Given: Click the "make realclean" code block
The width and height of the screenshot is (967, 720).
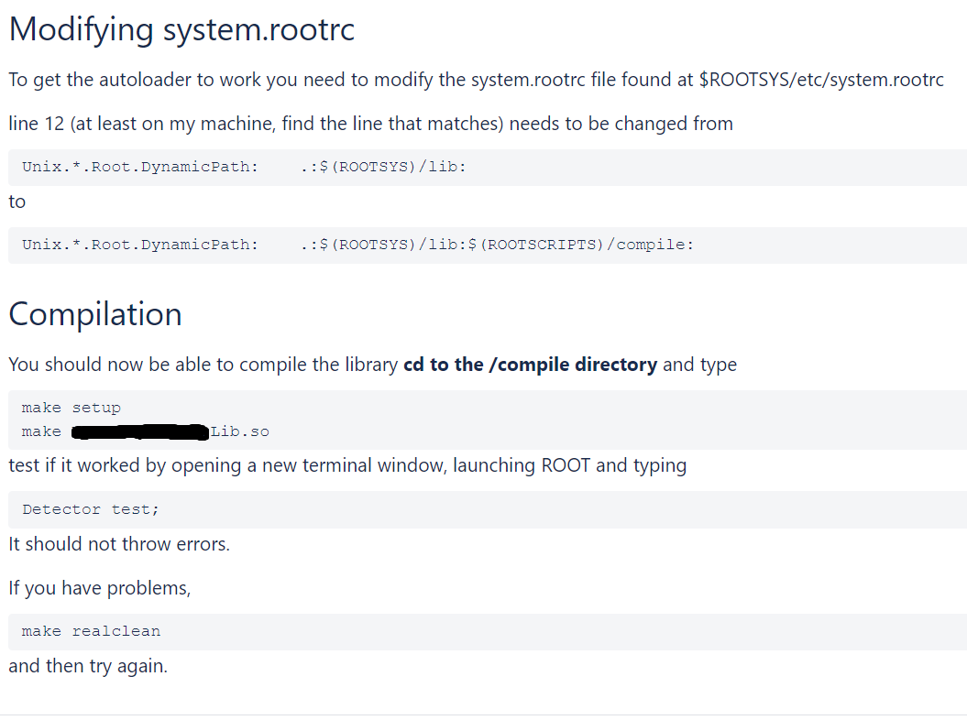Looking at the screenshot, I should click(91, 631).
